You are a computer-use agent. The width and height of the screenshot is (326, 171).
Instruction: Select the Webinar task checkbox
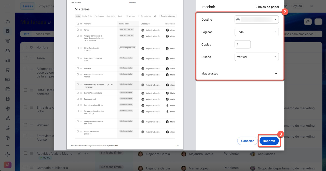point(25,125)
